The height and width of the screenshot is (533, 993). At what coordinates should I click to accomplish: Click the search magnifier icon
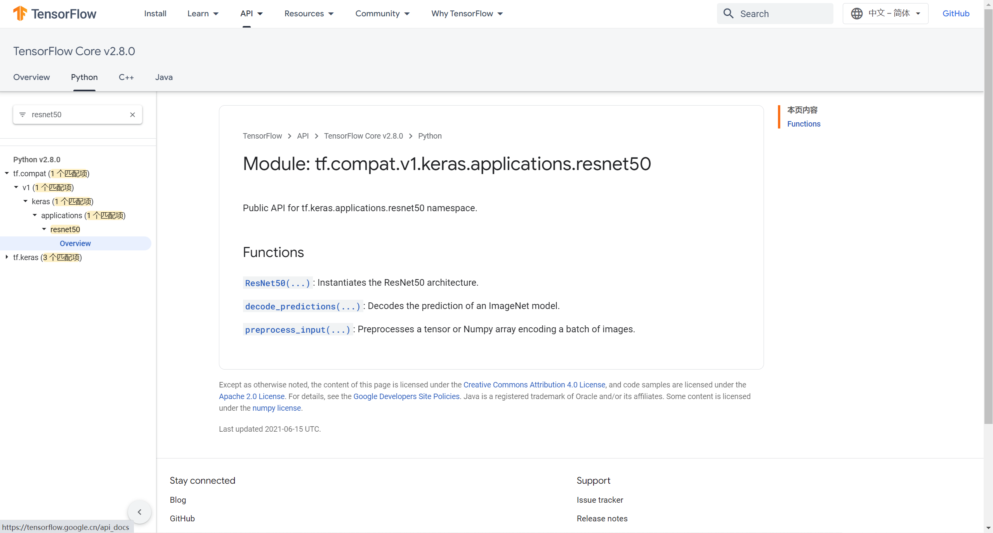point(728,14)
